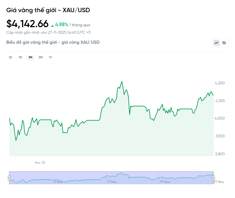Click the green up-arrow change indicator
Viewport: 235px width, 198px height.
tap(52, 25)
